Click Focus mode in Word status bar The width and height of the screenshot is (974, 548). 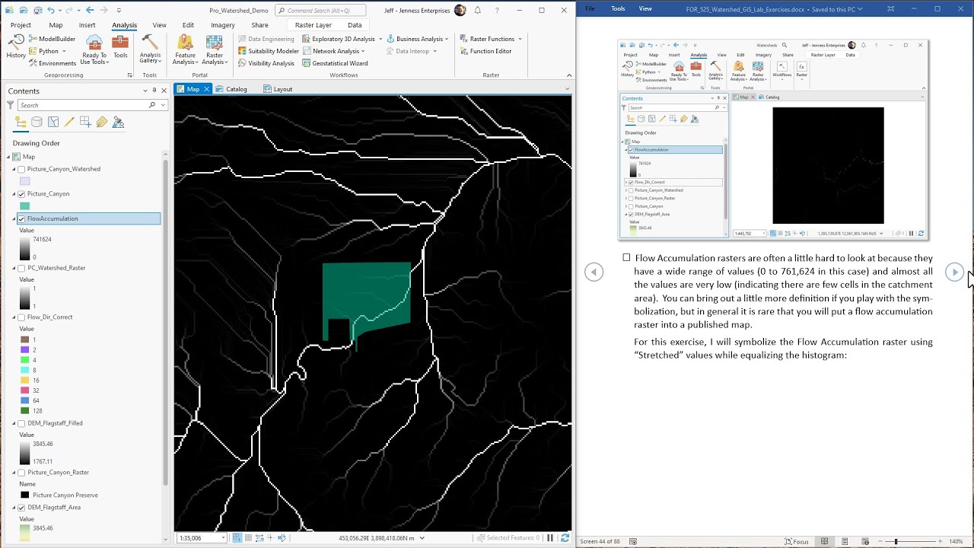pyautogui.click(x=797, y=541)
